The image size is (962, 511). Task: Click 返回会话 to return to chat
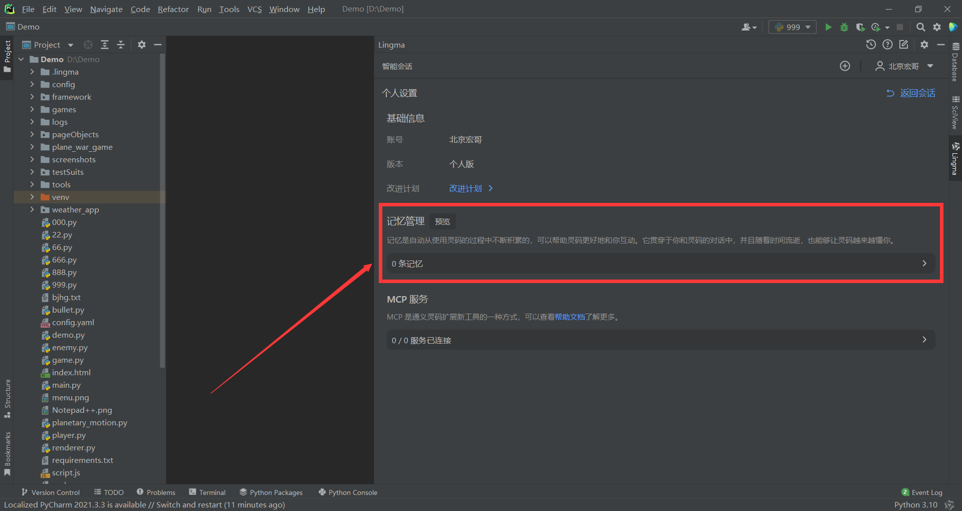pos(911,93)
